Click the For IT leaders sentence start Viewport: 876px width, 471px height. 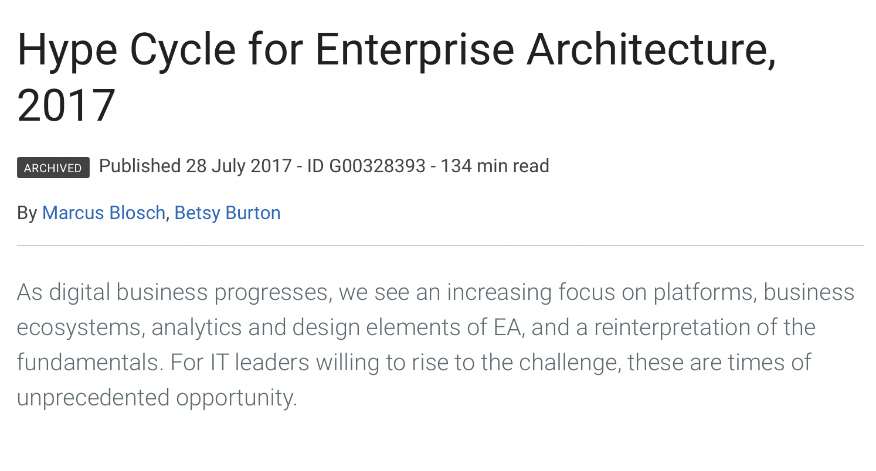(x=240, y=362)
